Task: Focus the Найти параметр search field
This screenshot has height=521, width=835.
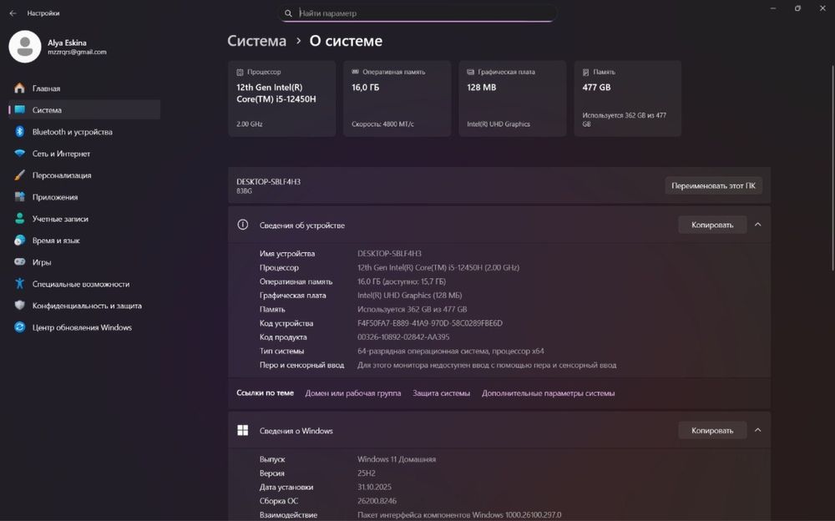Action: pyautogui.click(x=417, y=13)
